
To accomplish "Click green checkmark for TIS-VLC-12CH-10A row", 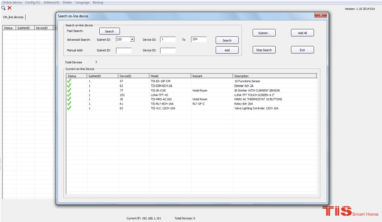I will click(x=69, y=108).
